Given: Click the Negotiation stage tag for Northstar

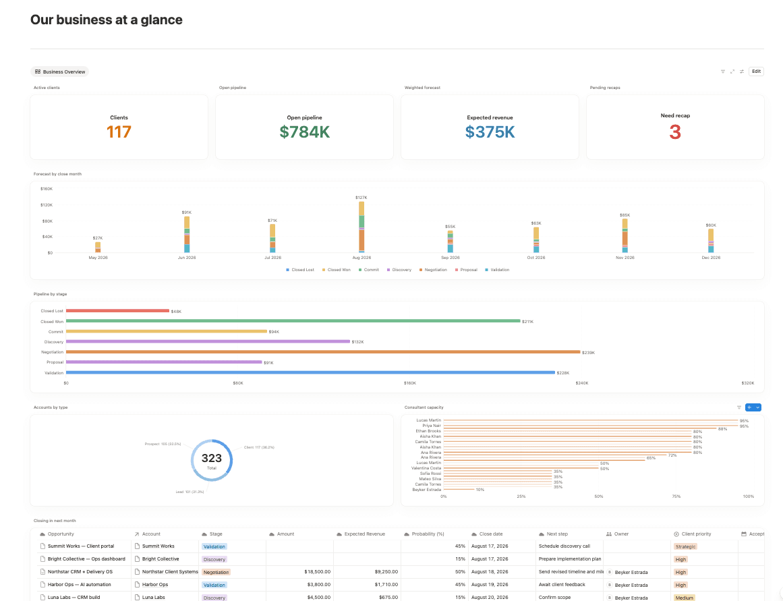Looking at the screenshot, I should click(x=216, y=572).
